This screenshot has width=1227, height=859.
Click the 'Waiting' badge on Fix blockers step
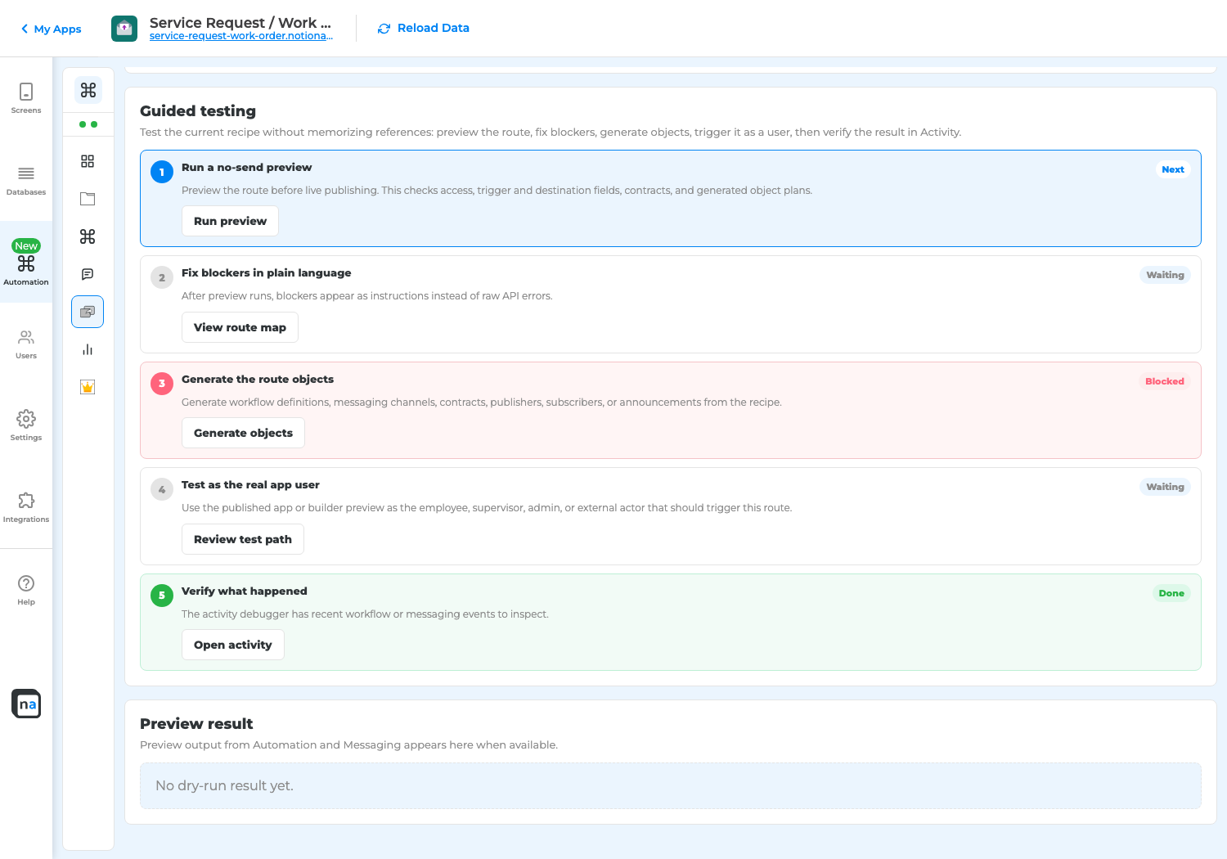coord(1165,275)
